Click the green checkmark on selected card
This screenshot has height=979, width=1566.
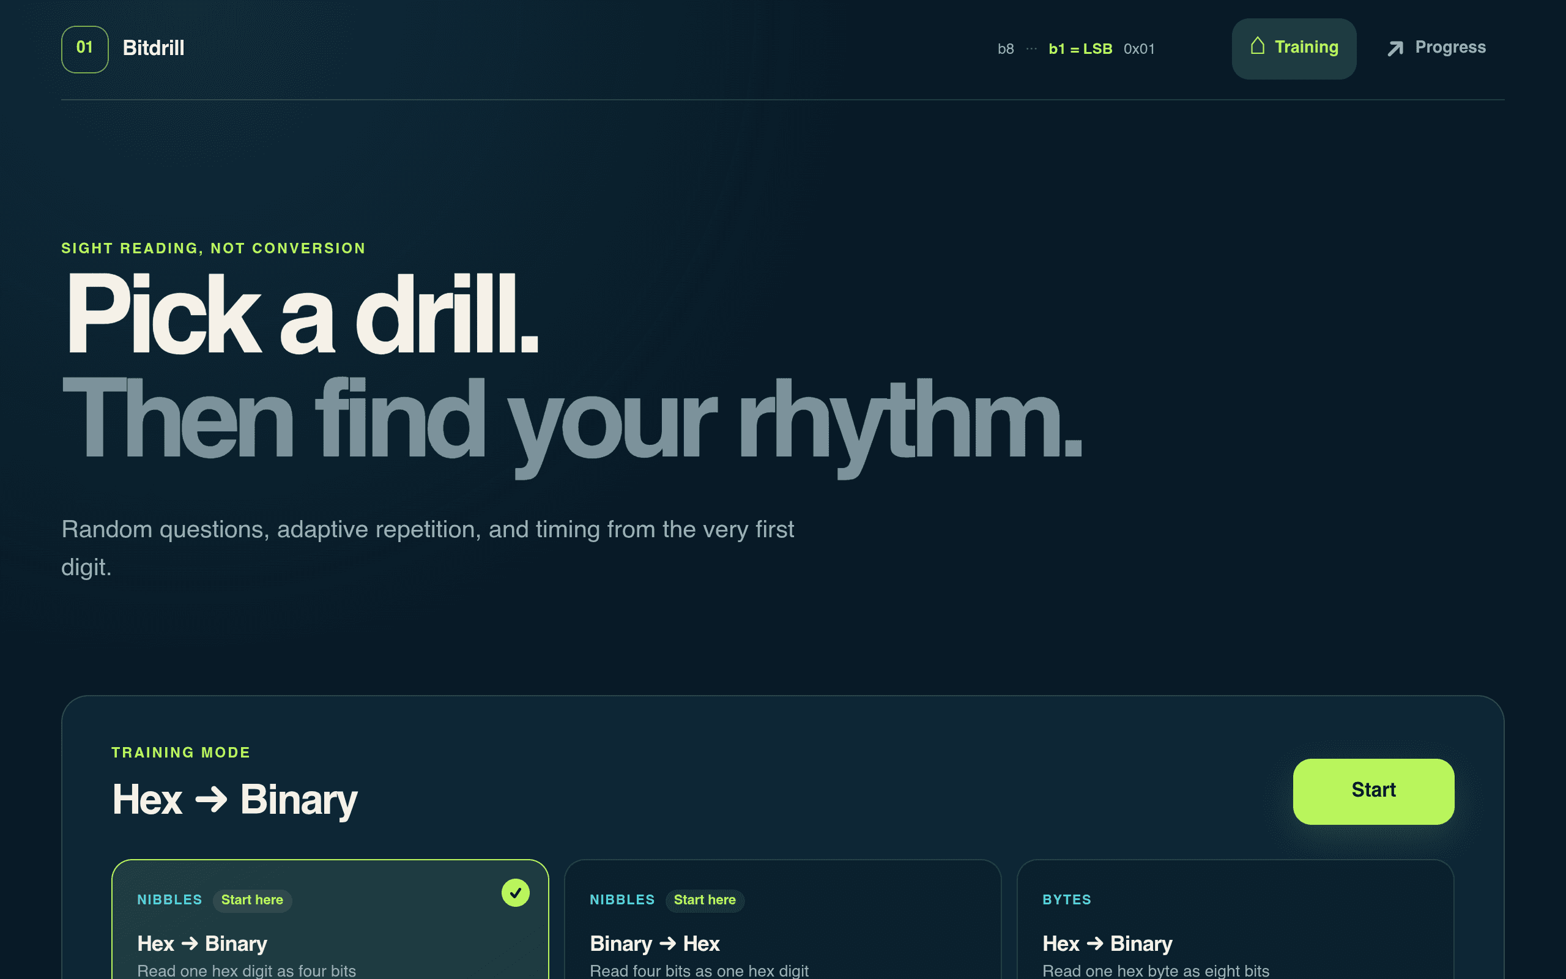(516, 893)
